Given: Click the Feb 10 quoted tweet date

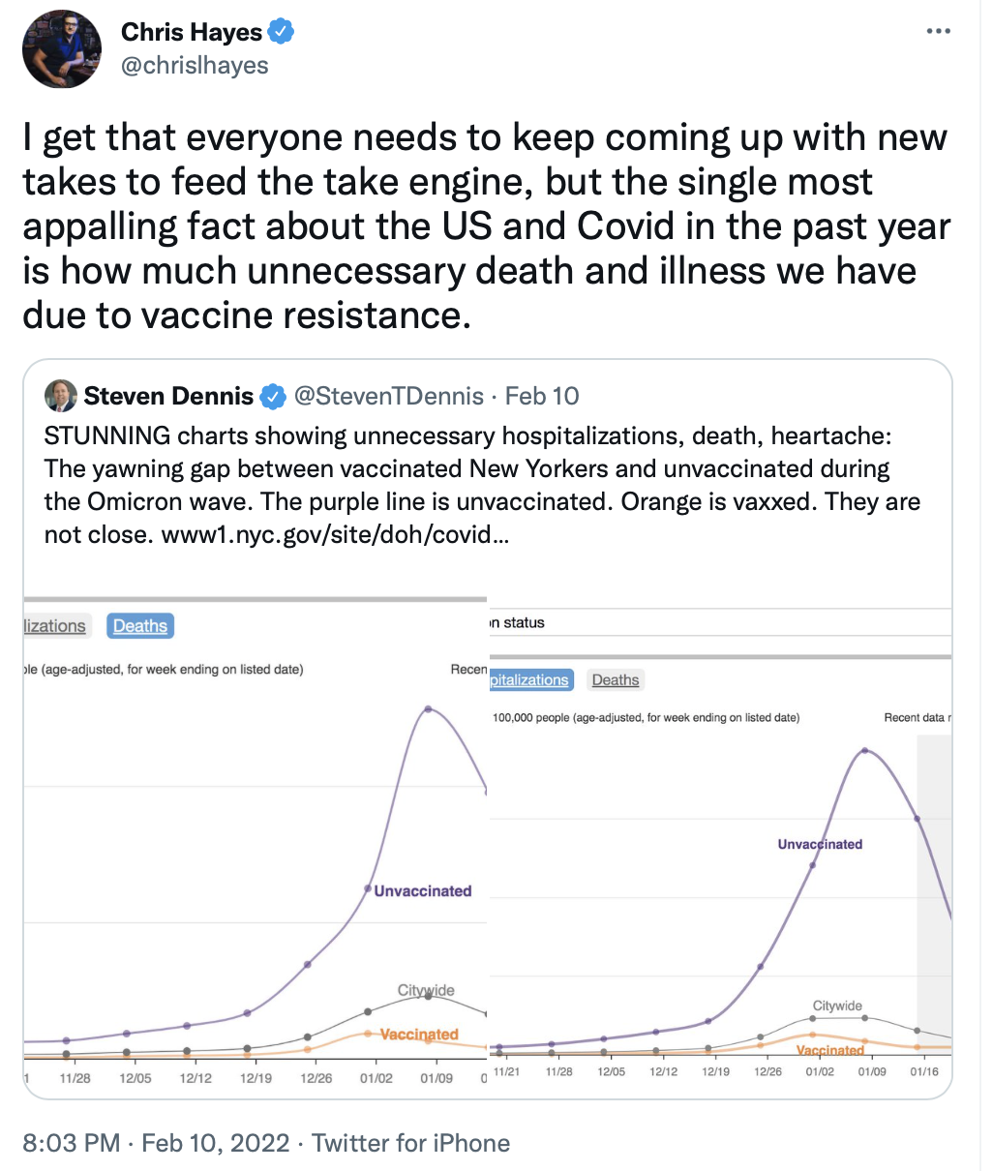Looking at the screenshot, I should (542, 396).
